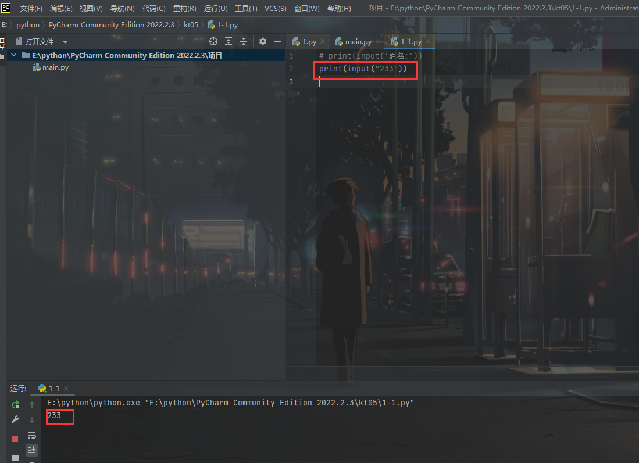The height and width of the screenshot is (463, 639).
Task: Close the 1-1 run tab
Action: pos(66,389)
